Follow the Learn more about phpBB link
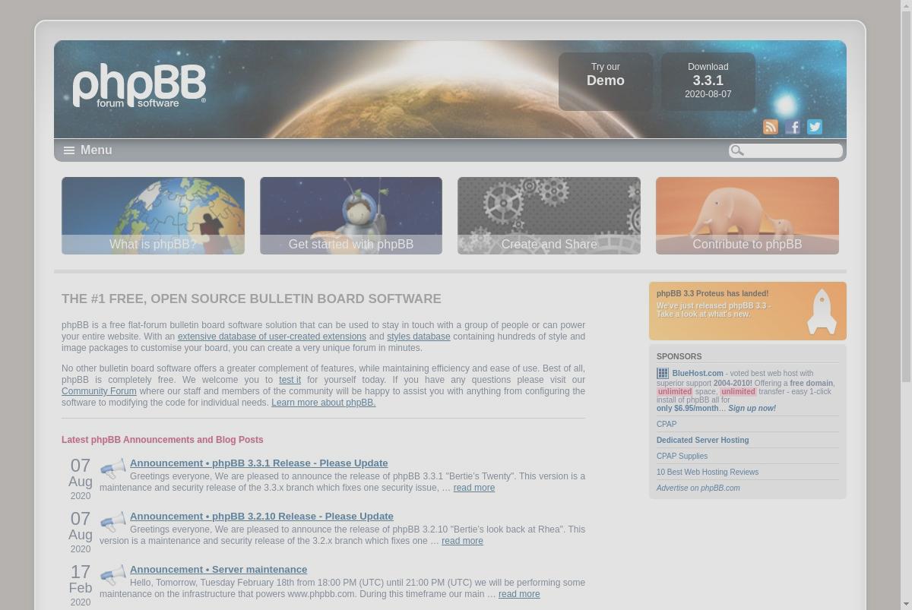Image resolution: width=912 pixels, height=610 pixels. coord(324,403)
